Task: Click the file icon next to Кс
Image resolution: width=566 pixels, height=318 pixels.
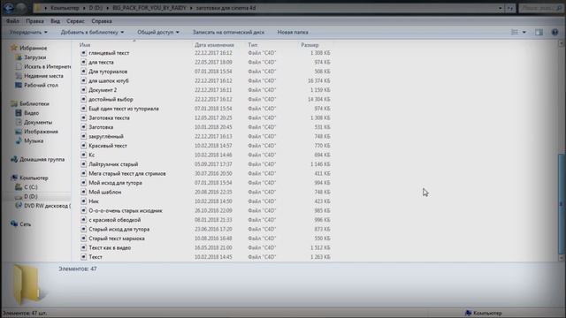Action: tap(83, 155)
